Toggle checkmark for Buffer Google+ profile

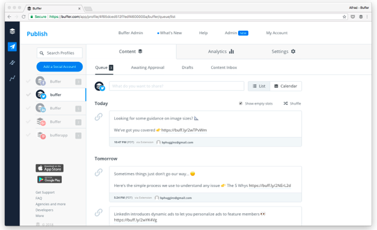click(x=28, y=121)
